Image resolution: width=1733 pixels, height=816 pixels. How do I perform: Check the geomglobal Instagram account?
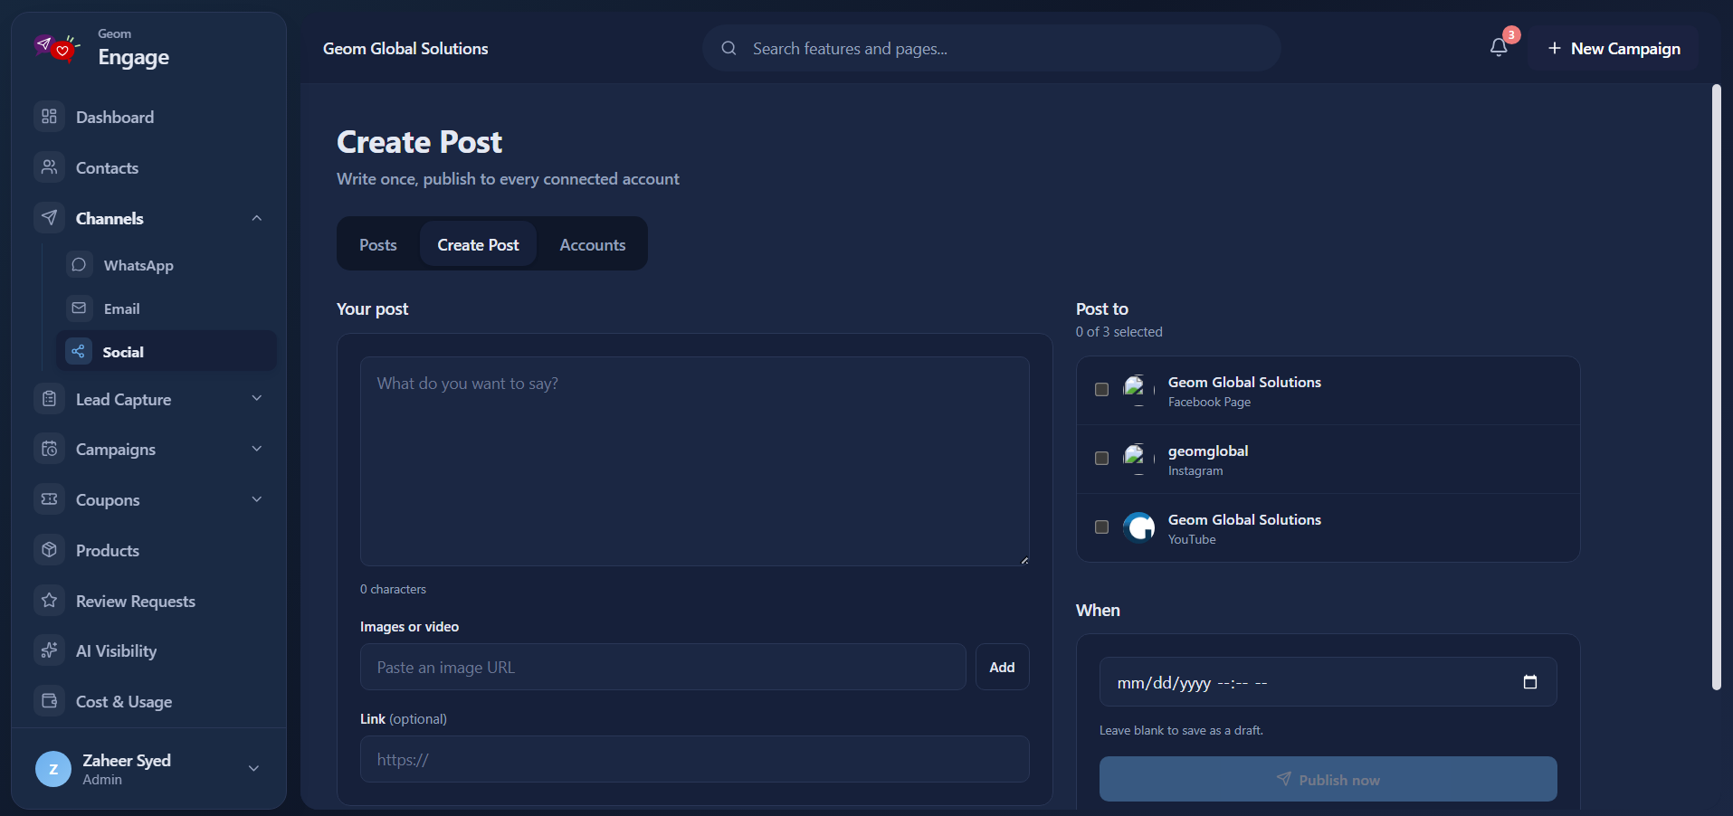1101,459
